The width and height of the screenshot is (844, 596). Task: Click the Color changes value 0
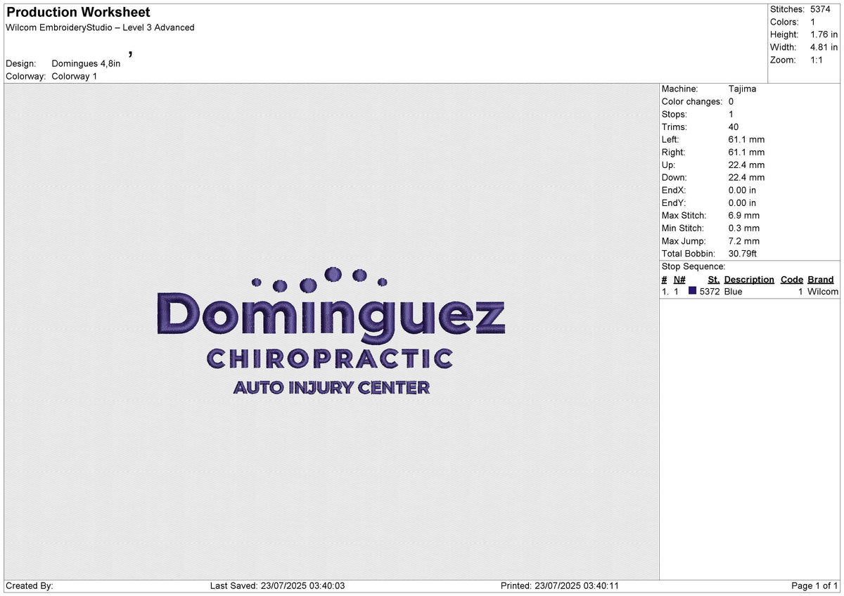[731, 102]
